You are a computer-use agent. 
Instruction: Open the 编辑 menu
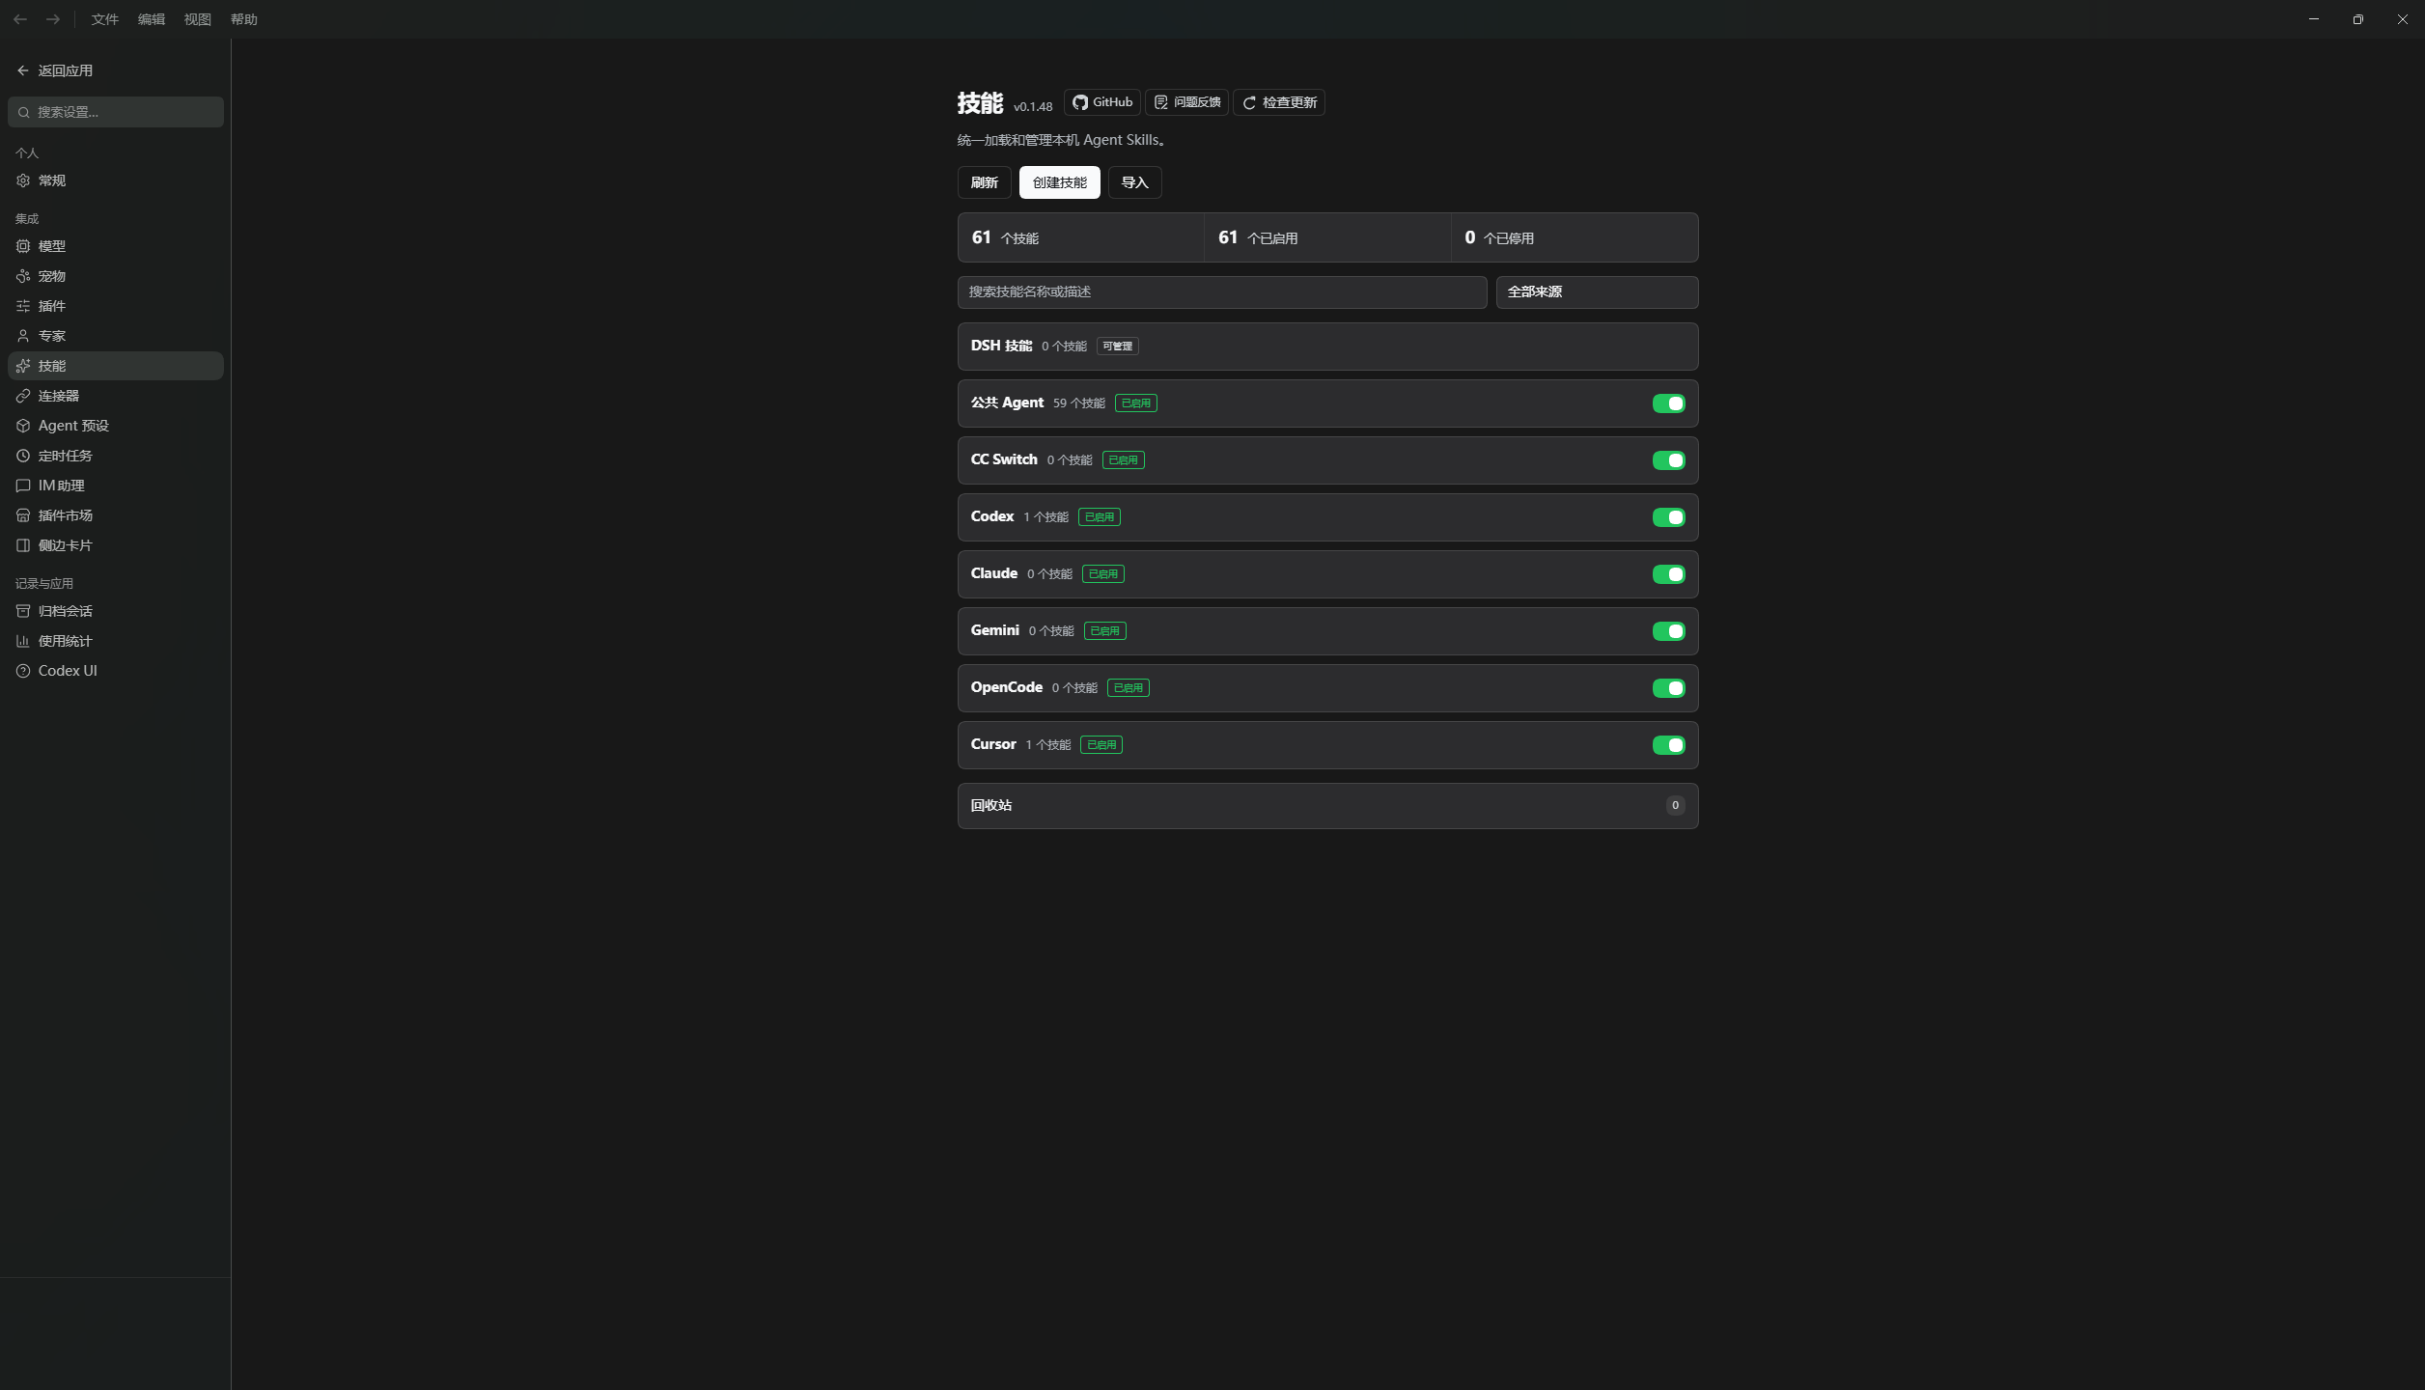point(151,19)
